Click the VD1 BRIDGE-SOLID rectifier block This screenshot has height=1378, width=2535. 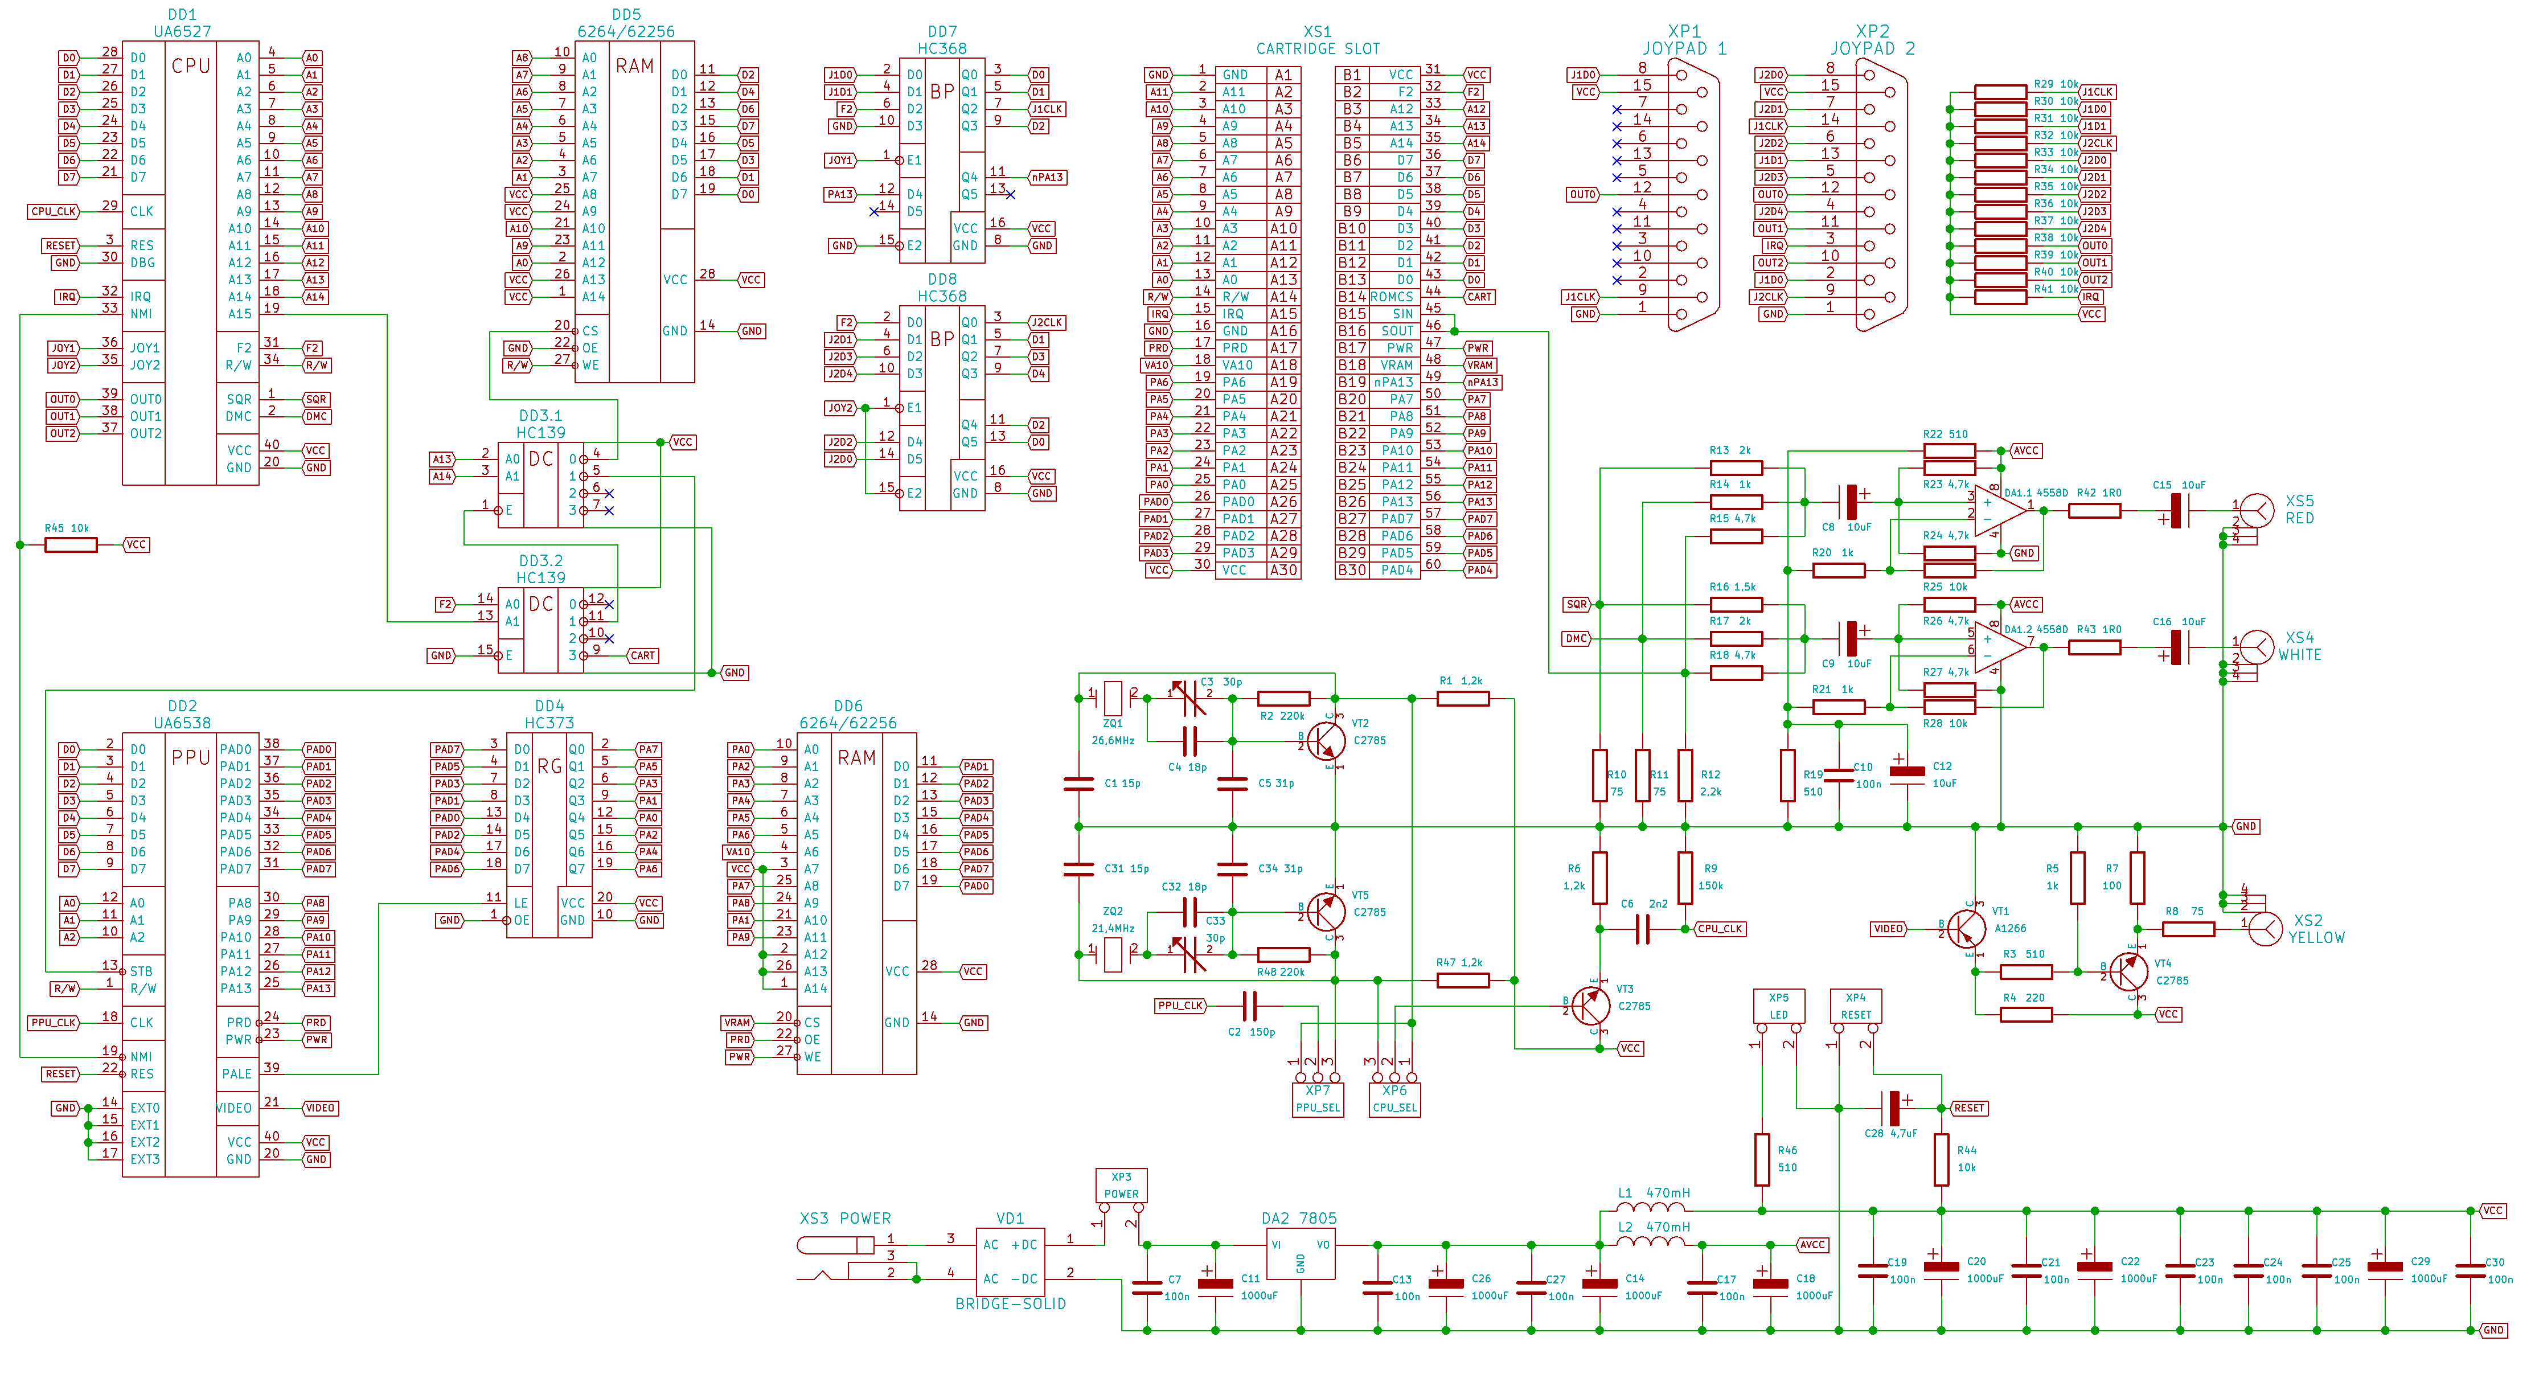pyautogui.click(x=1010, y=1262)
